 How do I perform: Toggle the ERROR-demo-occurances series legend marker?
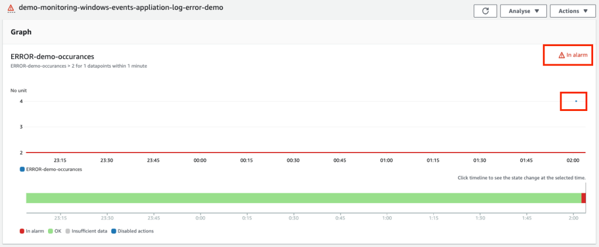(22, 169)
